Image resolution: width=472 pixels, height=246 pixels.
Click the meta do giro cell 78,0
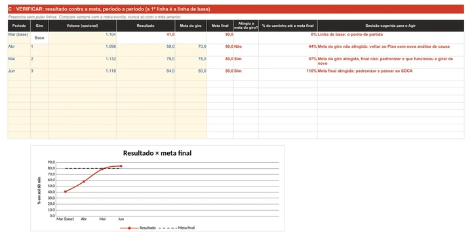(191, 62)
